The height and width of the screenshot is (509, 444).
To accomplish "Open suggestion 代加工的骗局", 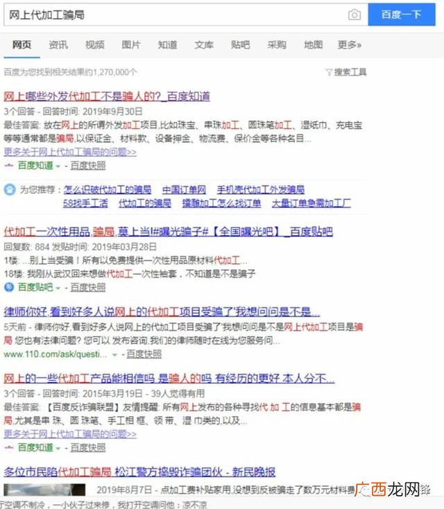I will [145, 203].
